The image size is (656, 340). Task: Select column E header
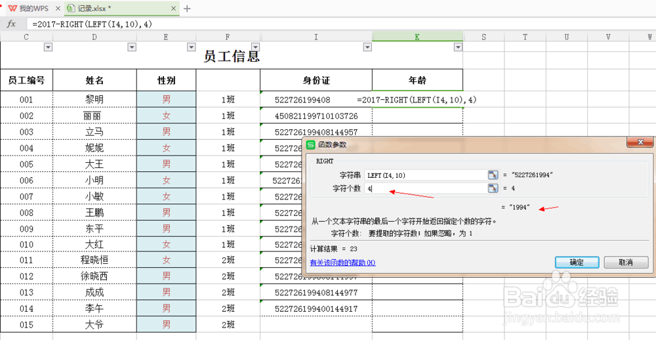[x=166, y=37]
